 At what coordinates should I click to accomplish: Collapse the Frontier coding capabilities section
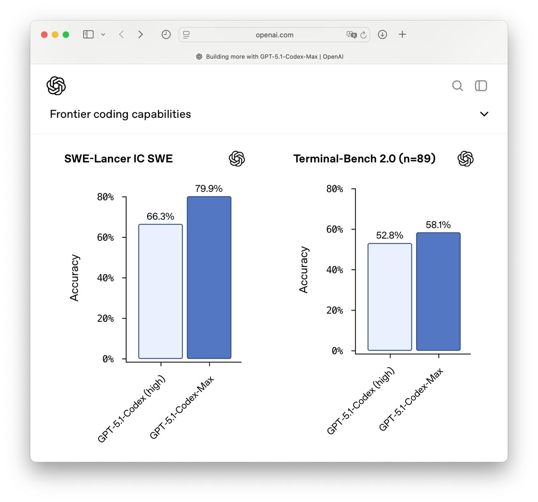coord(484,114)
